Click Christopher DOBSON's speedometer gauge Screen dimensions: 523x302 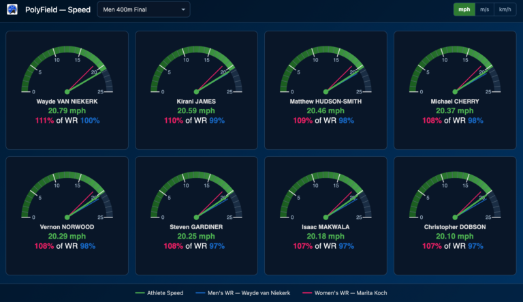pyautogui.click(x=455, y=198)
